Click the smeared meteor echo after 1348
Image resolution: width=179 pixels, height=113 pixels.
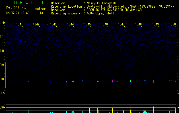pyautogui.click(x=145, y=81)
